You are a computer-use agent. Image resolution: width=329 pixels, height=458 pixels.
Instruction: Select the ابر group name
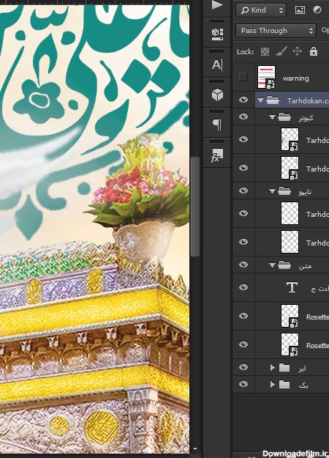point(302,369)
